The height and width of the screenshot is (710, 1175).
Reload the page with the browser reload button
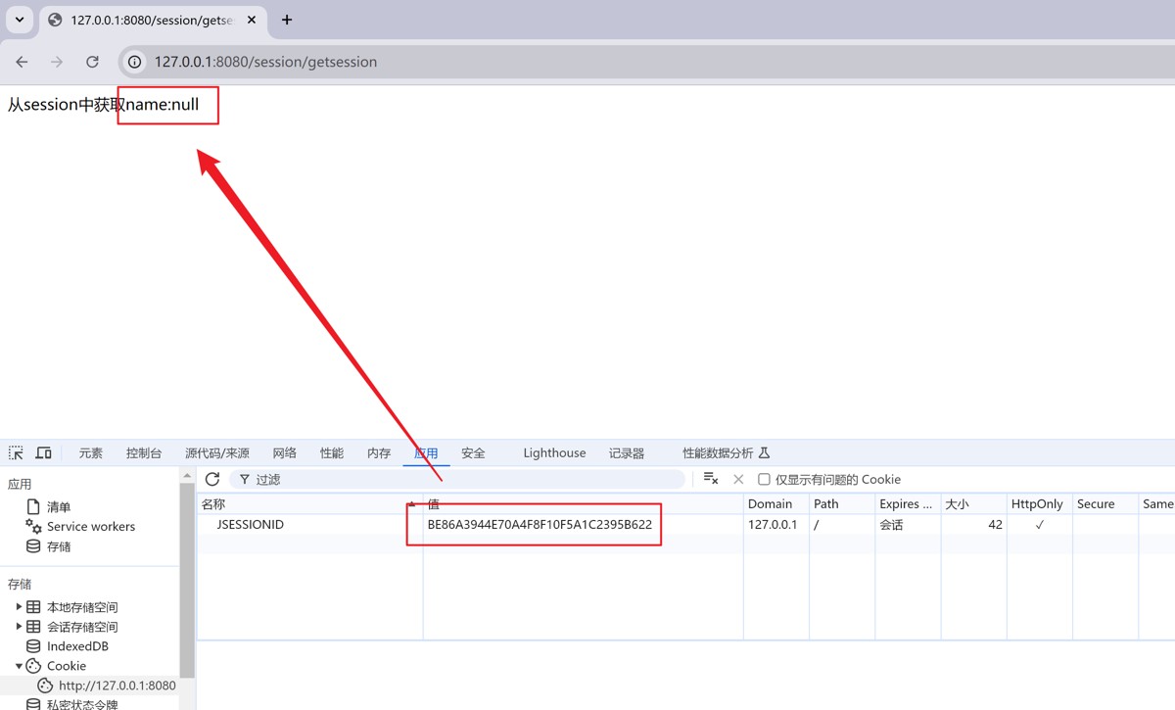click(92, 62)
